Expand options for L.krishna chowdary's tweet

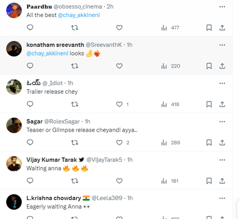222,197
